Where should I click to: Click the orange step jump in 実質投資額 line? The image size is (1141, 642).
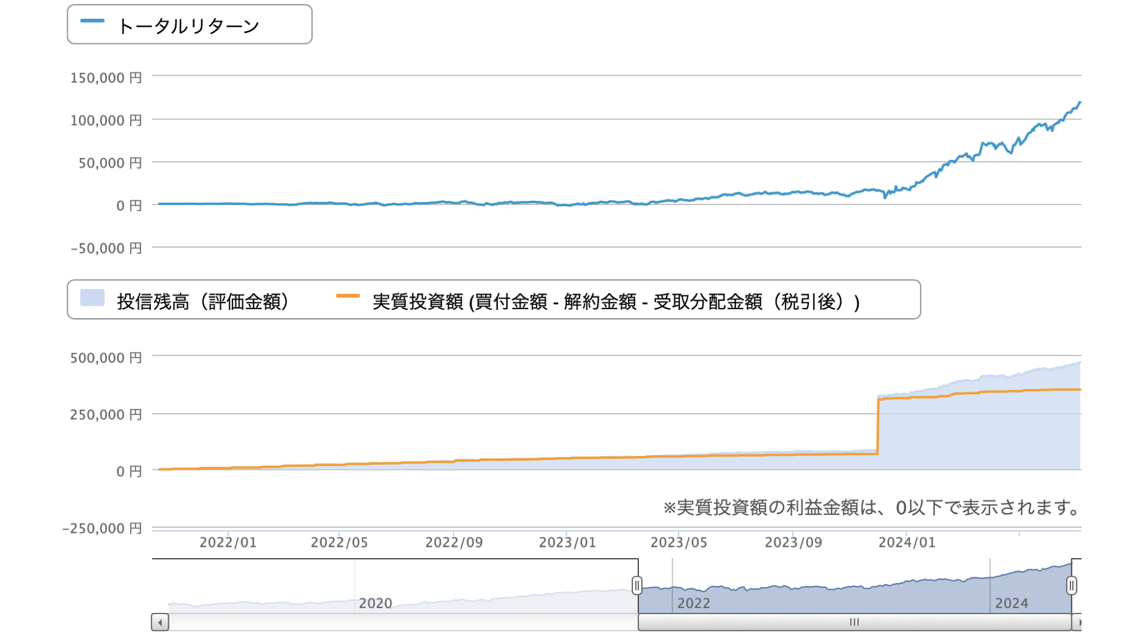pyautogui.click(x=878, y=426)
